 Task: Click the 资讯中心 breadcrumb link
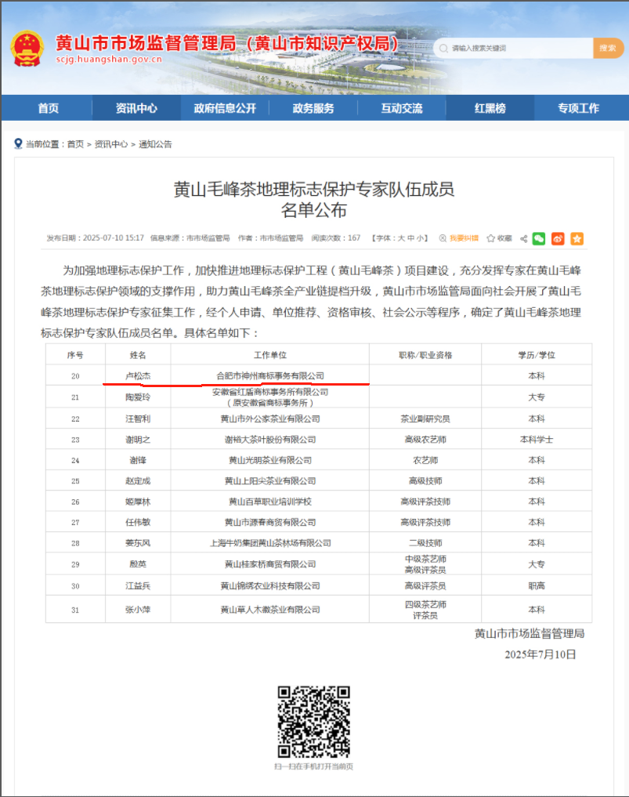110,144
